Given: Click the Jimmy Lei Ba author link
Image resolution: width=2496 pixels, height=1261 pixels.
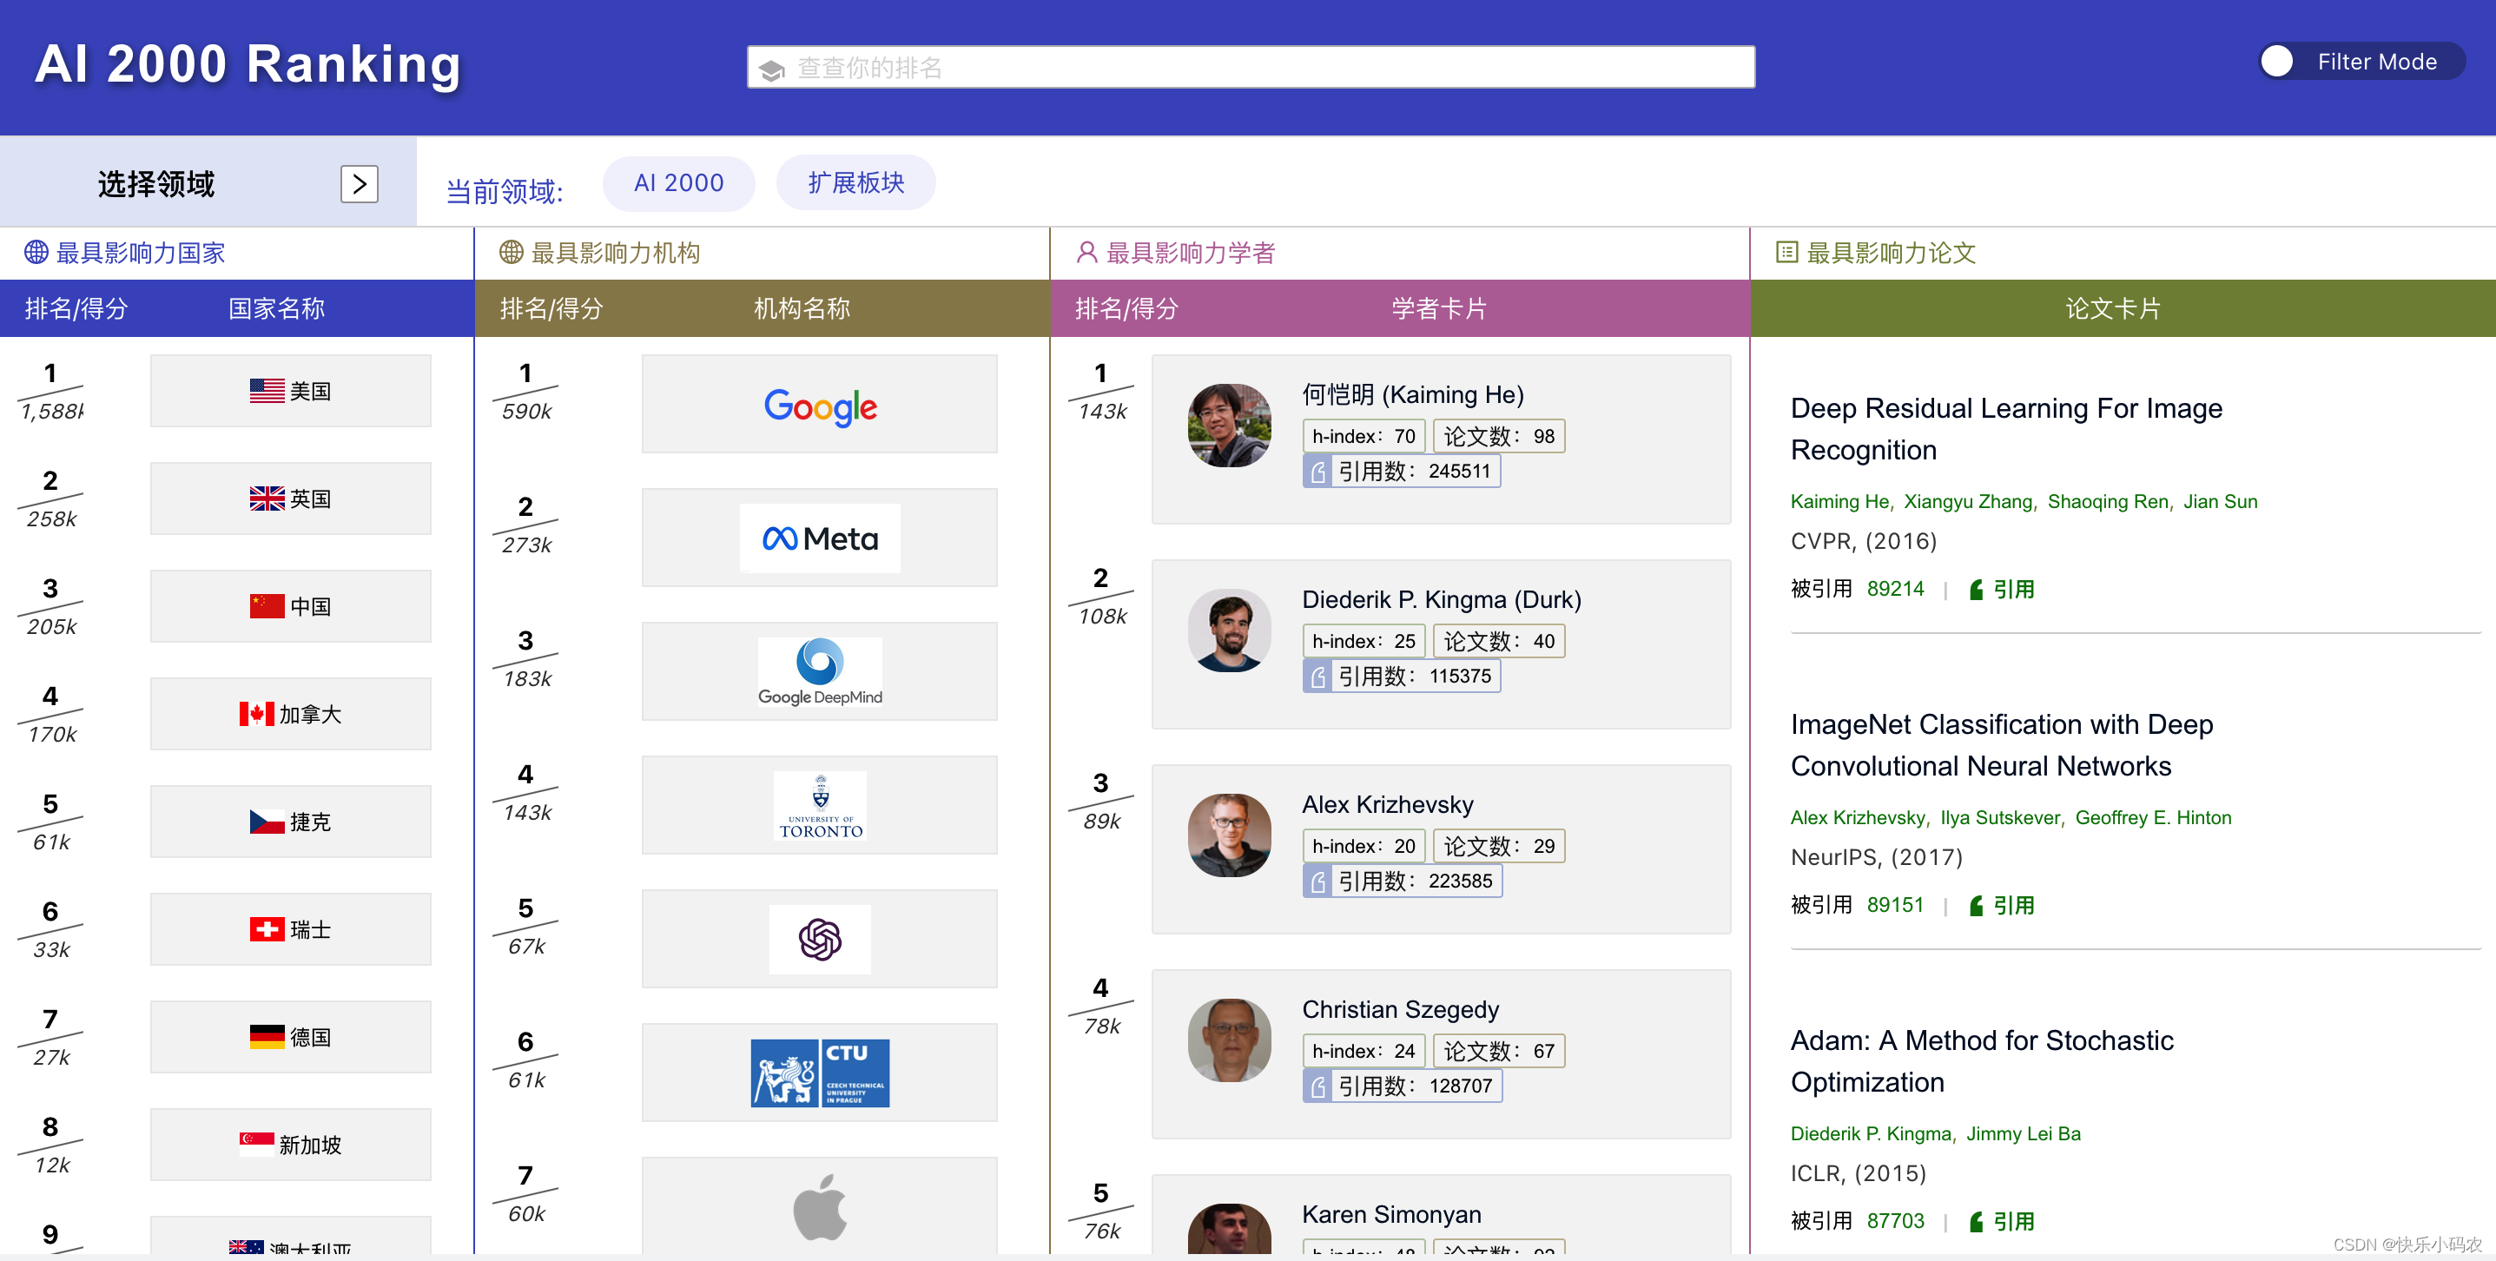Looking at the screenshot, I should pyautogui.click(x=2024, y=1133).
